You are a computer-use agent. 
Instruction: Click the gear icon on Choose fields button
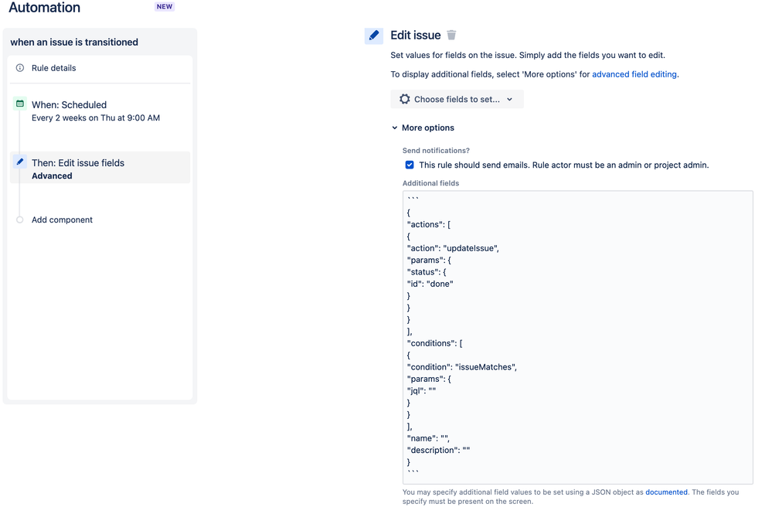click(405, 99)
